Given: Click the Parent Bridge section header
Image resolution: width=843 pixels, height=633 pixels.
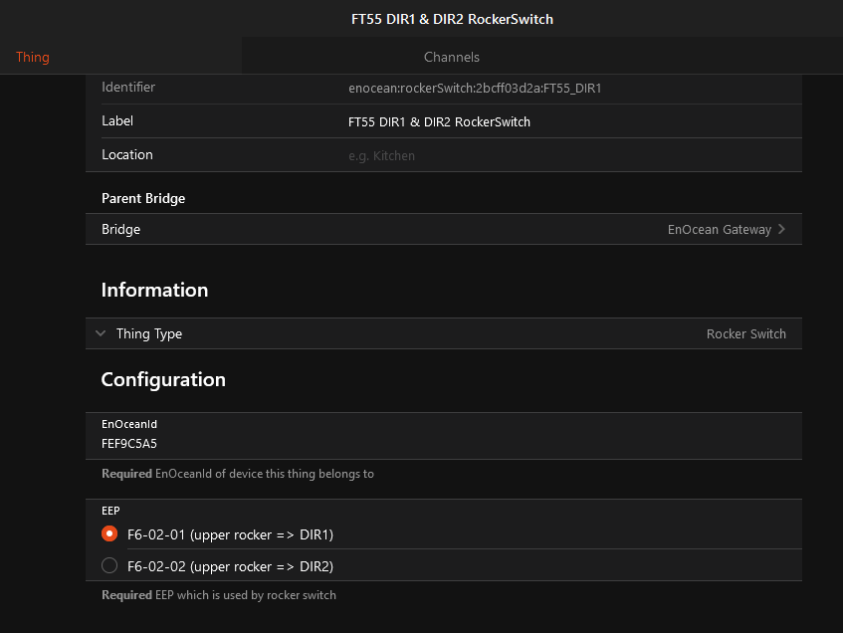Looking at the screenshot, I should 143,198.
